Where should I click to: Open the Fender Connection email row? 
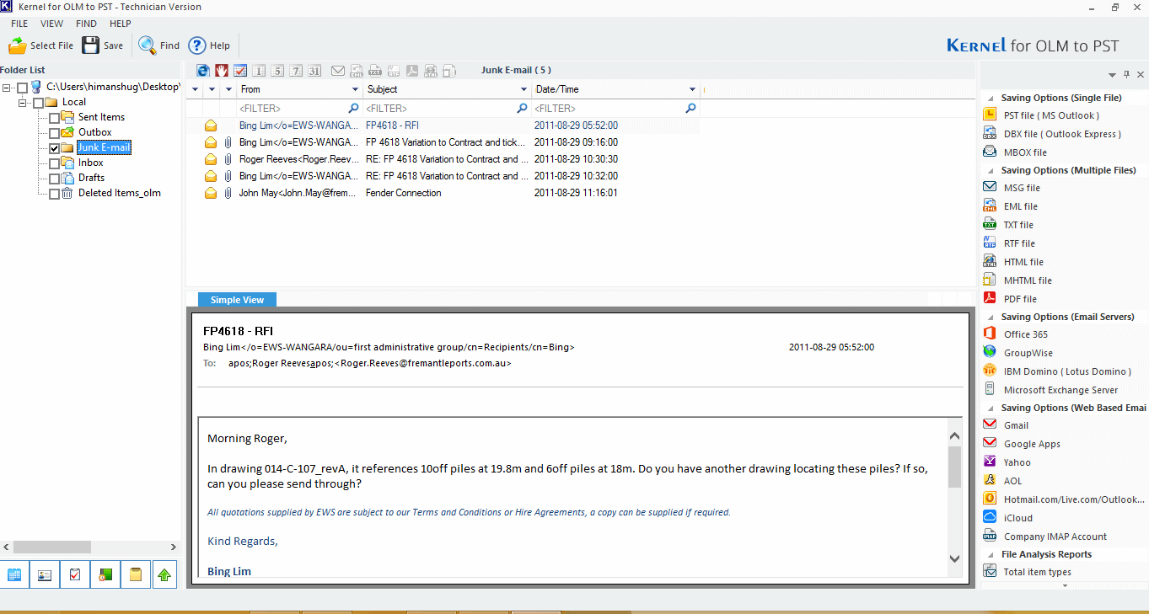443,193
